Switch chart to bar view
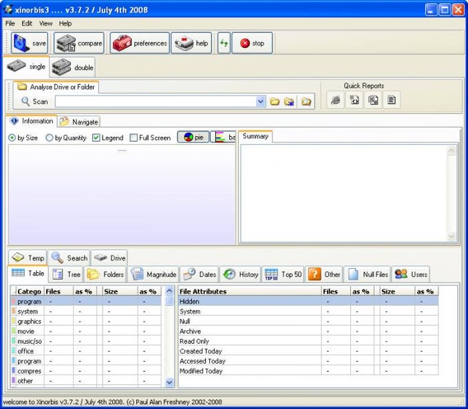468x409 pixels. pos(223,137)
